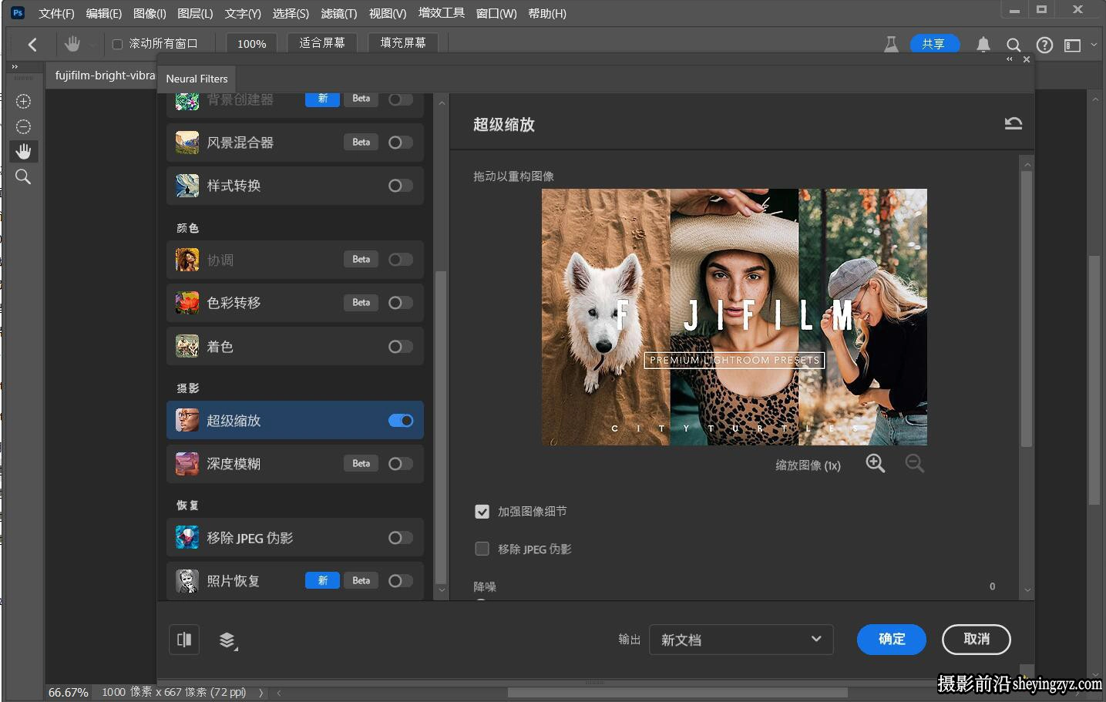1106x702 pixels.
Task: Turn off the 超级缩放 filter toggle
Action: pos(401,421)
